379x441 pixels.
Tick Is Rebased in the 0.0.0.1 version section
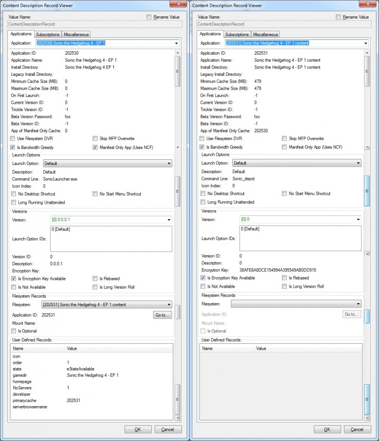coord(95,279)
